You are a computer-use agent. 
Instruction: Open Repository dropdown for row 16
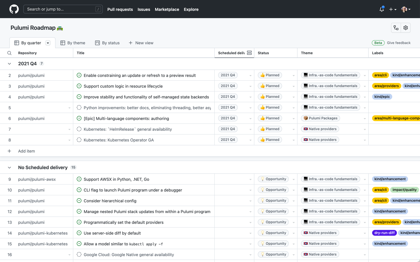click(69, 255)
